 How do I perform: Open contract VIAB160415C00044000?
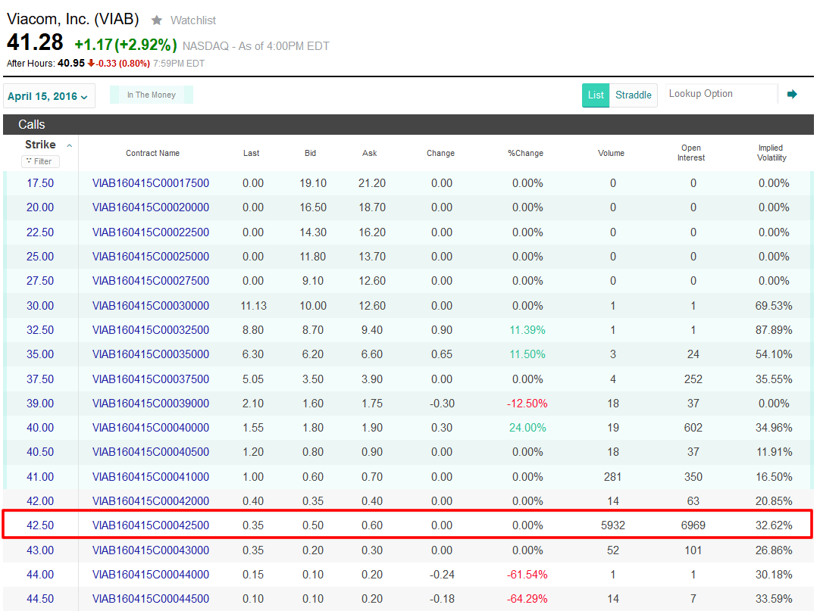click(x=151, y=575)
